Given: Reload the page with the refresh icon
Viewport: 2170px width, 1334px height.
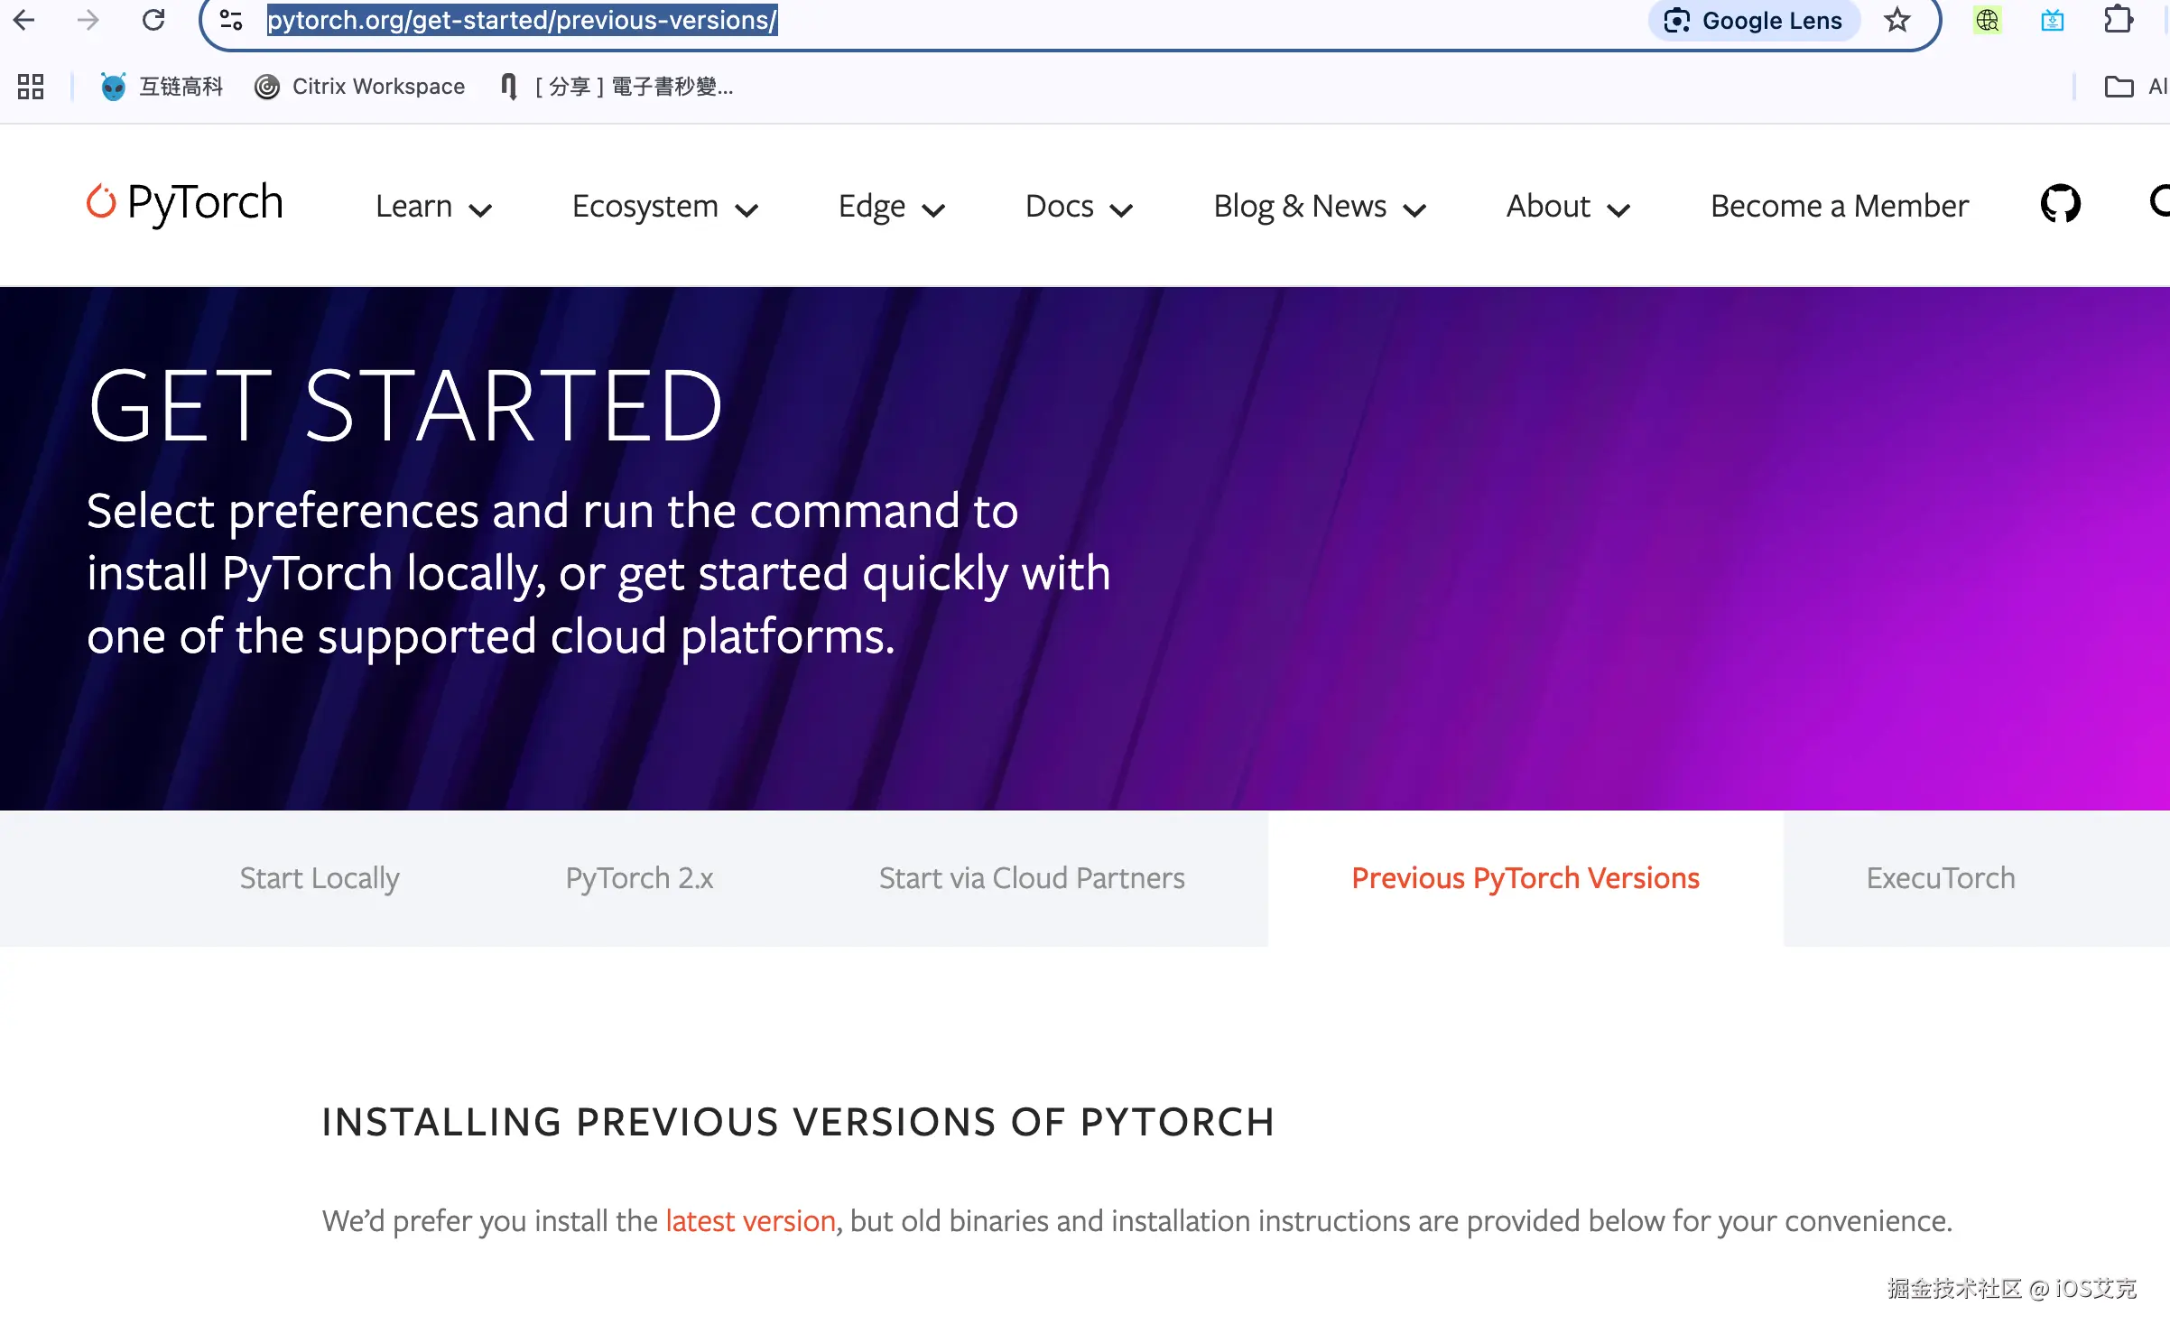Looking at the screenshot, I should pyautogui.click(x=153, y=20).
